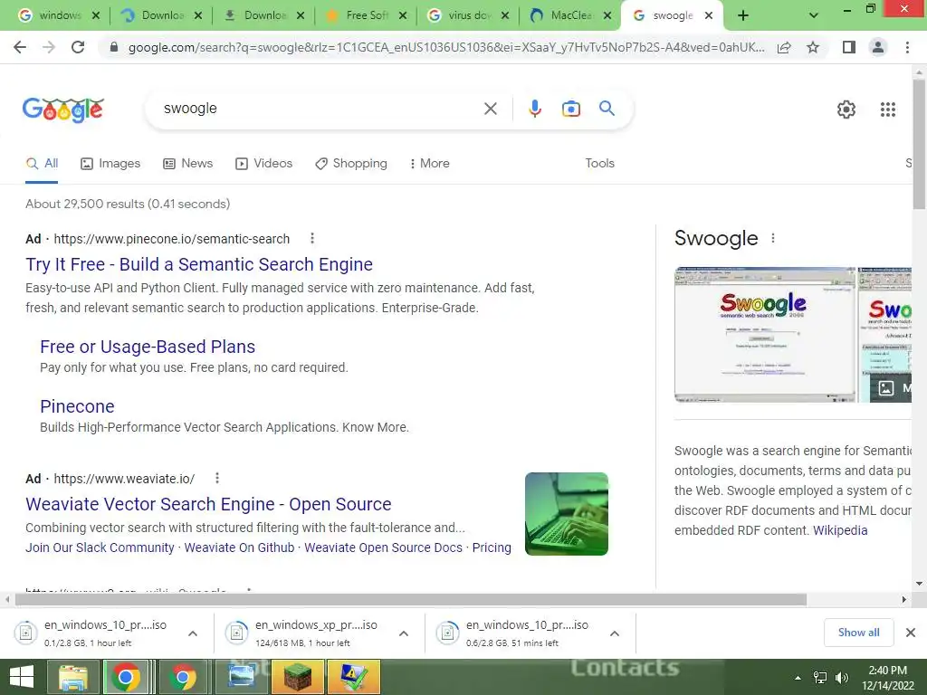Open the Swoogle homepage screenshot thumbnail
This screenshot has width=927, height=695.
(764, 335)
